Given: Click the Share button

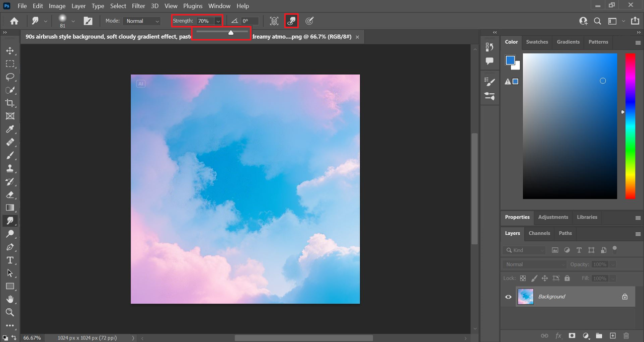Looking at the screenshot, I should coord(634,21).
